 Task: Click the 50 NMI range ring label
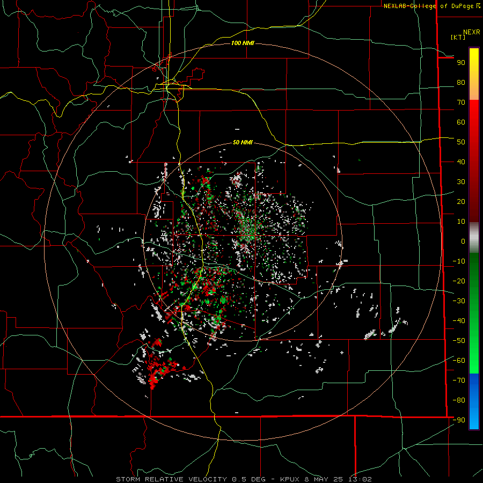243,142
